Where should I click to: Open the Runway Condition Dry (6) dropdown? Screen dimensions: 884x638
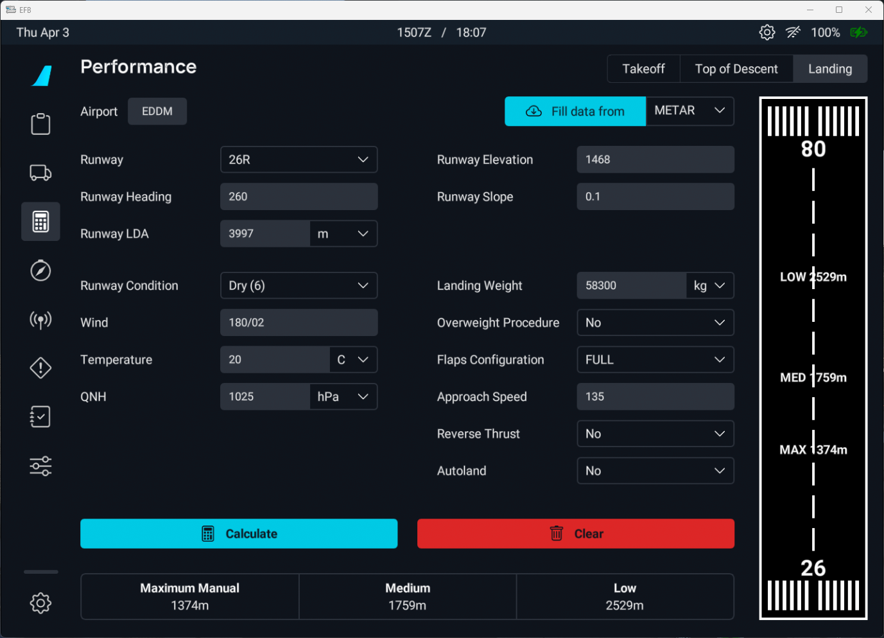(x=299, y=285)
